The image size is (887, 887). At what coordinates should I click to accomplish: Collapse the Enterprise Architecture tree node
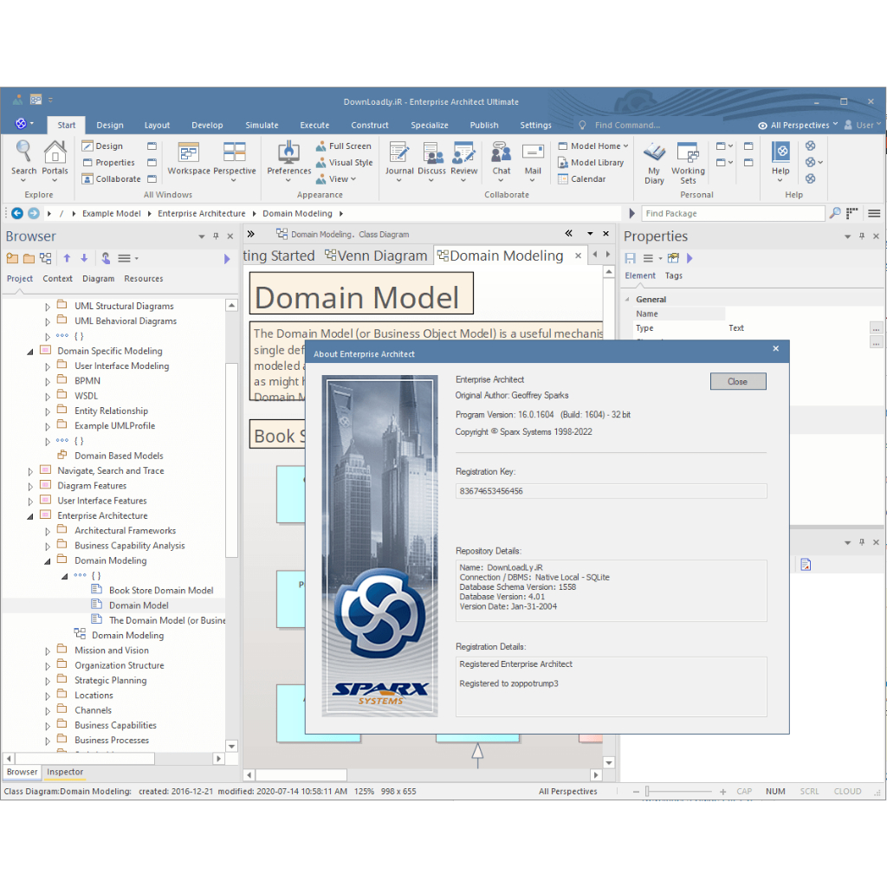coord(30,516)
